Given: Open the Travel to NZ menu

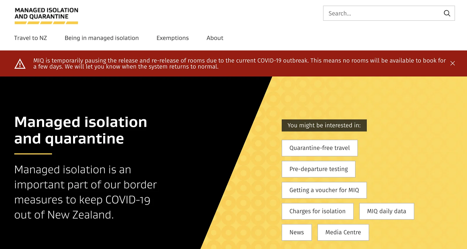Looking at the screenshot, I should coord(30,38).
